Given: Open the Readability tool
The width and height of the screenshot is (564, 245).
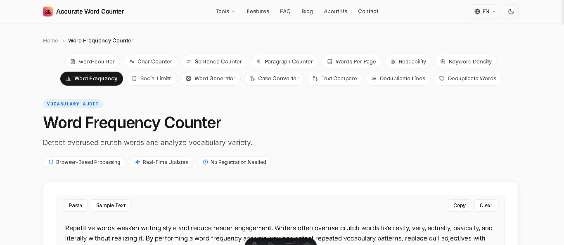Looking at the screenshot, I should (408, 61).
